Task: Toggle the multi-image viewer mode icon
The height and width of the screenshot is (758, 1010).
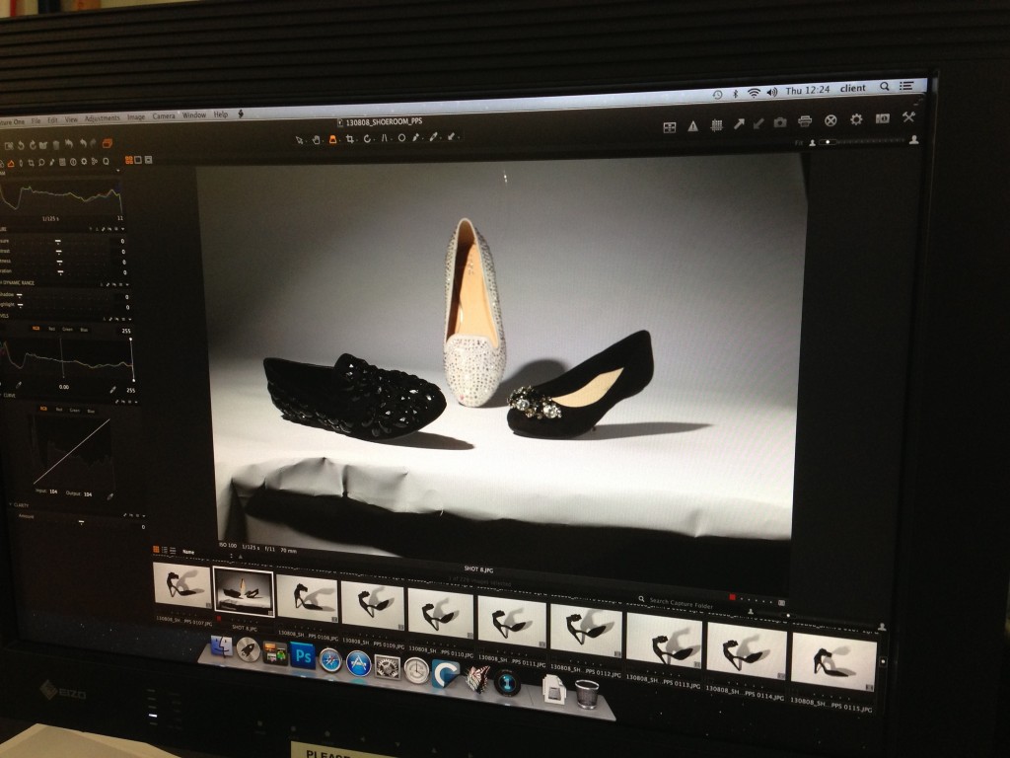Action: (670, 126)
